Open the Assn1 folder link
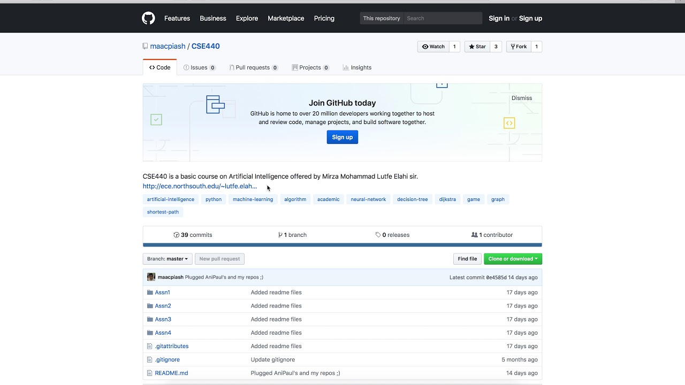The width and height of the screenshot is (685, 385). coord(162,292)
